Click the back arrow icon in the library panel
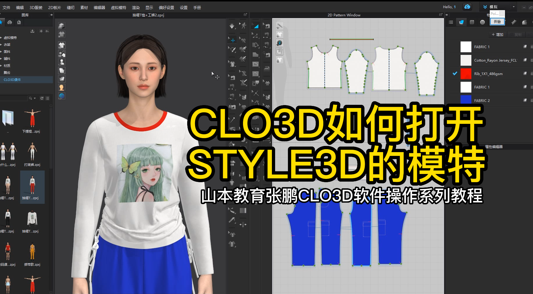533x294 pixels. (47, 31)
